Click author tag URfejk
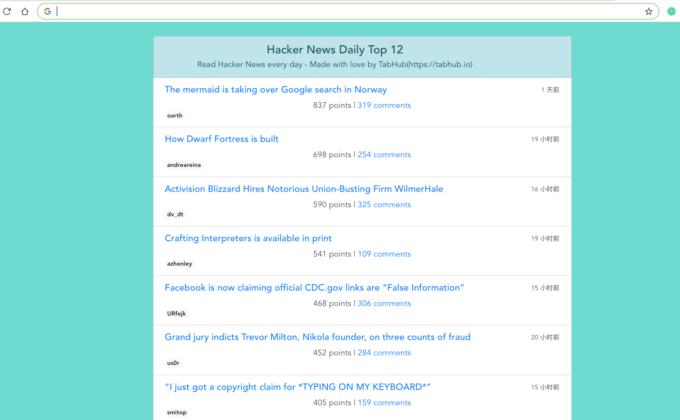The width and height of the screenshot is (680, 420). click(176, 313)
